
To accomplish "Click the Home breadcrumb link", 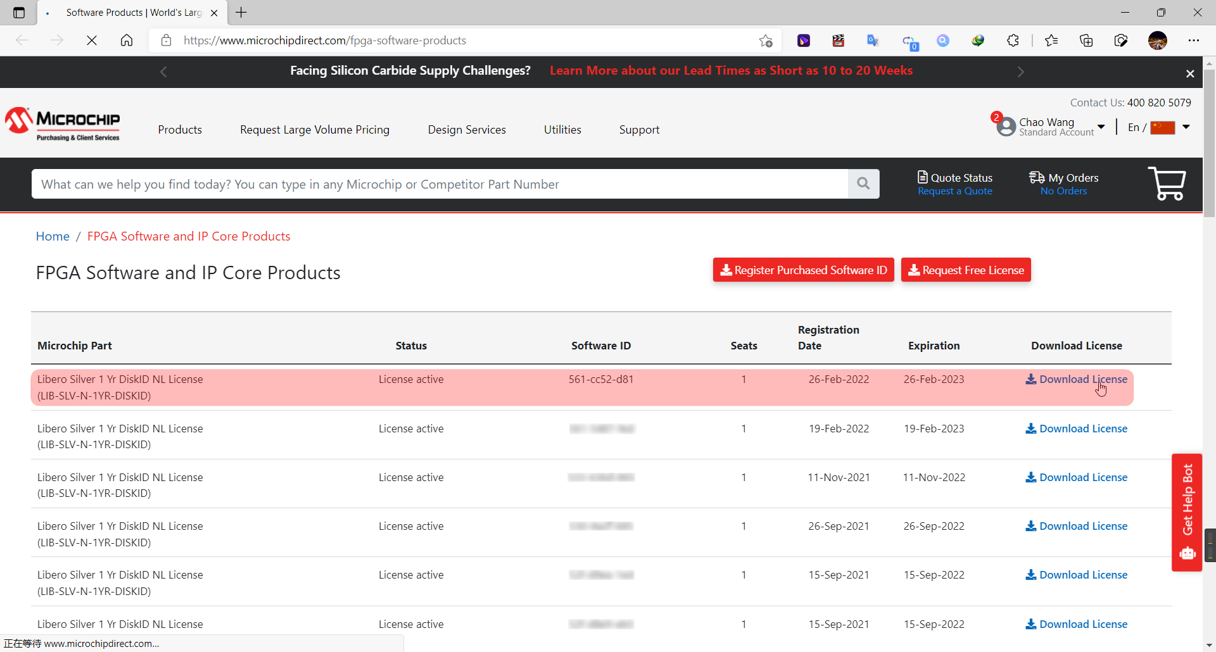I will click(x=53, y=236).
